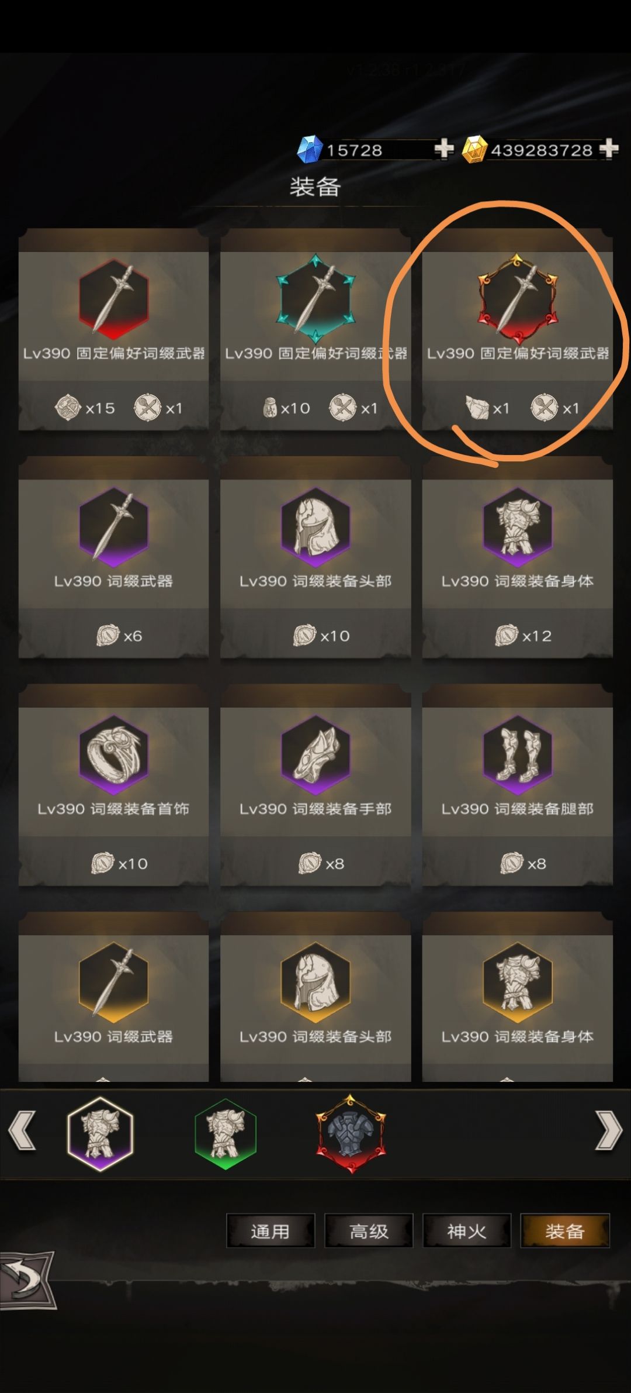
Task: Switch to the 高级 tab
Action: (369, 1231)
